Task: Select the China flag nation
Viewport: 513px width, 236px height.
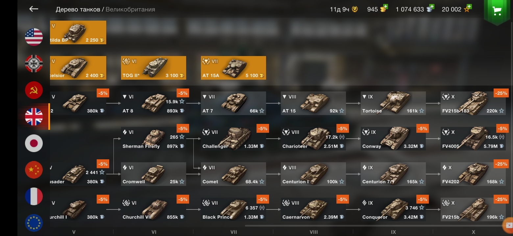Action: 34,170
